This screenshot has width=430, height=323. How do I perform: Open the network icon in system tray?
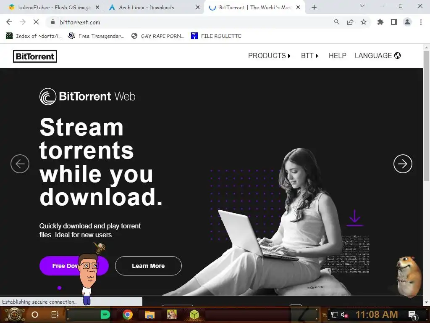pyautogui.click(x=335, y=315)
